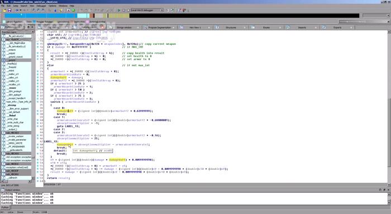Image resolution: width=391 pixels, height=214 pixels.
Task: Select __except_handler4 in functions list
Action: [x=16, y=98]
